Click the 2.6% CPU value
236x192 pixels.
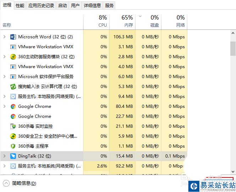[102, 166]
